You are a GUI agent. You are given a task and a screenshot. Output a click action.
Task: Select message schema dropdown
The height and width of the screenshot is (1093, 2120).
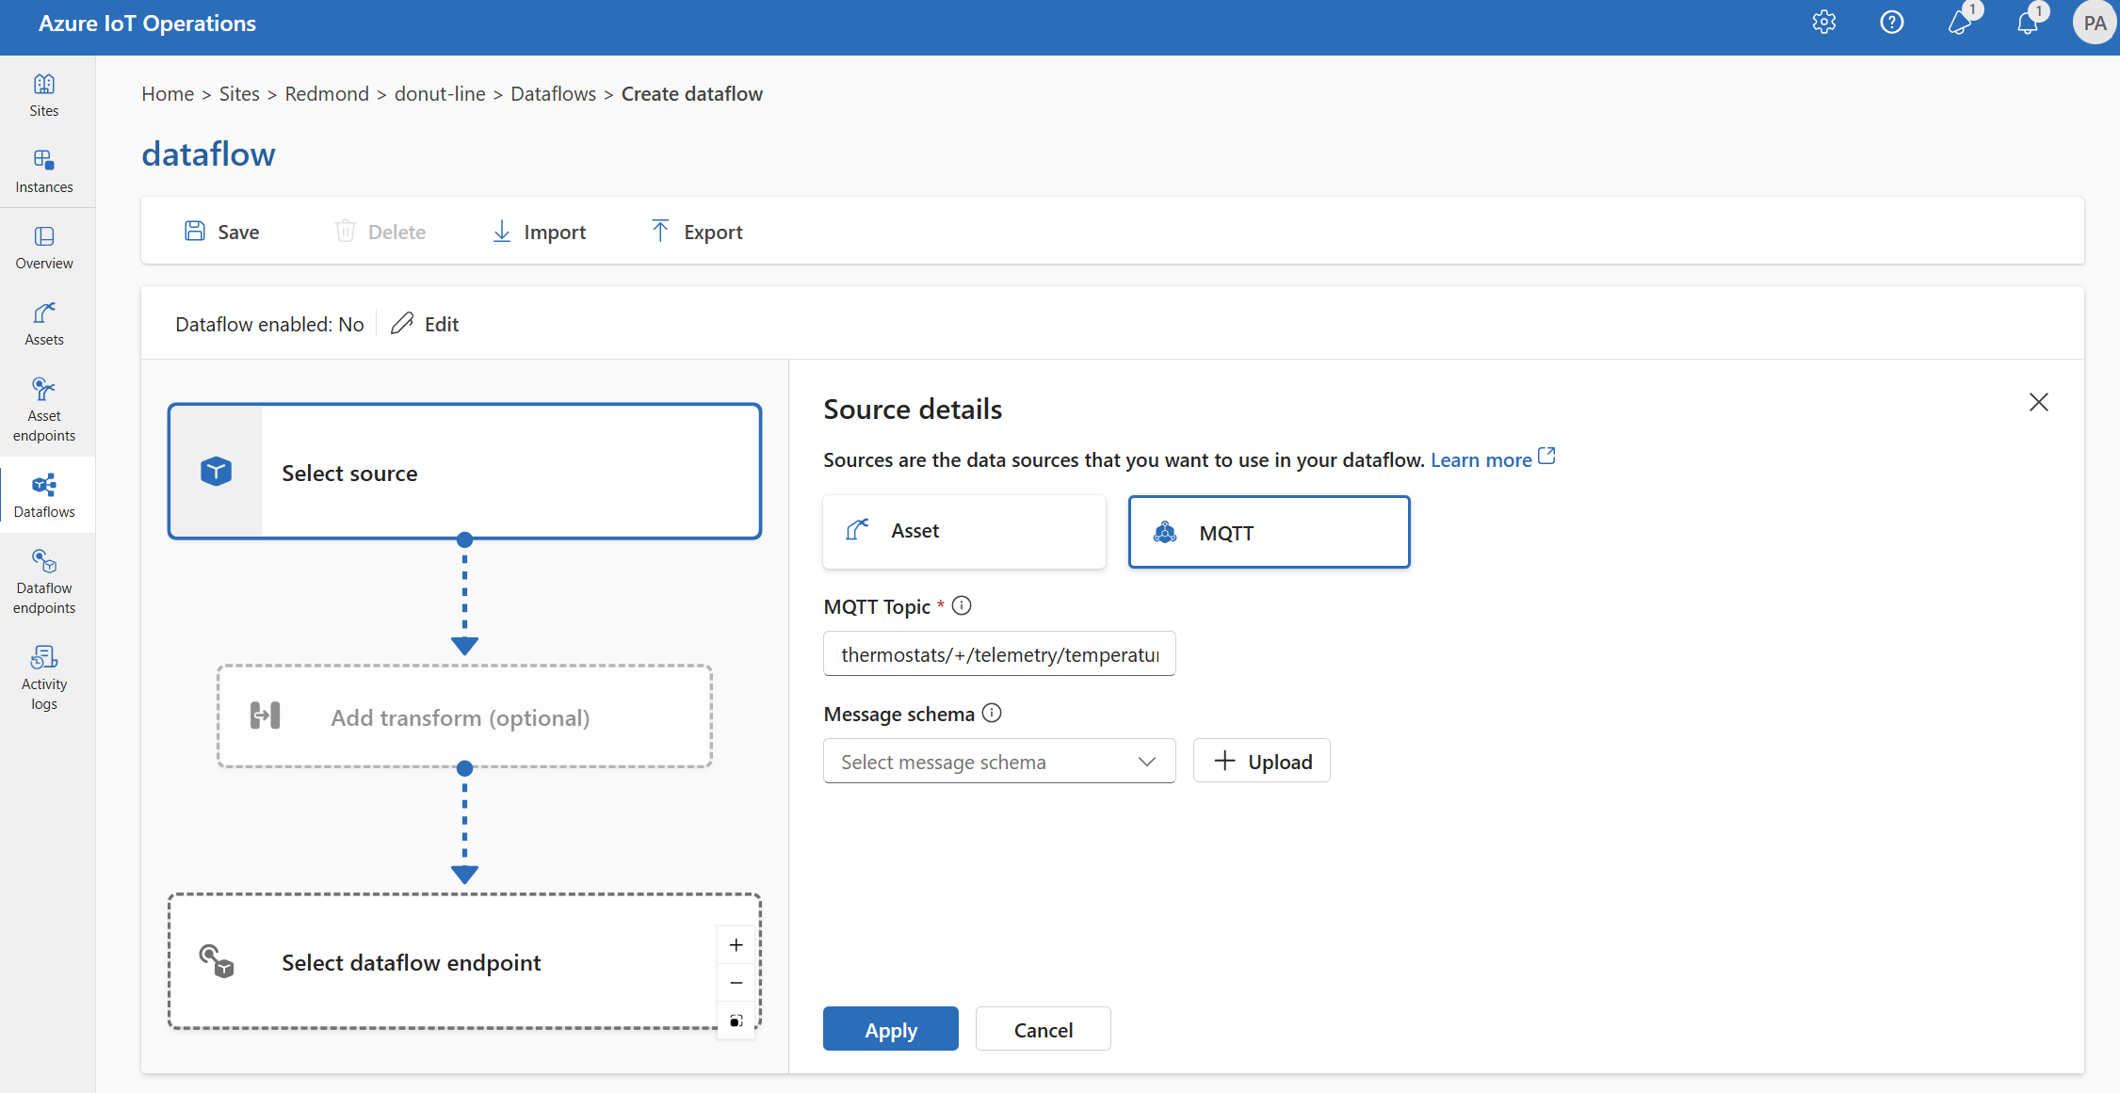pyautogui.click(x=998, y=762)
